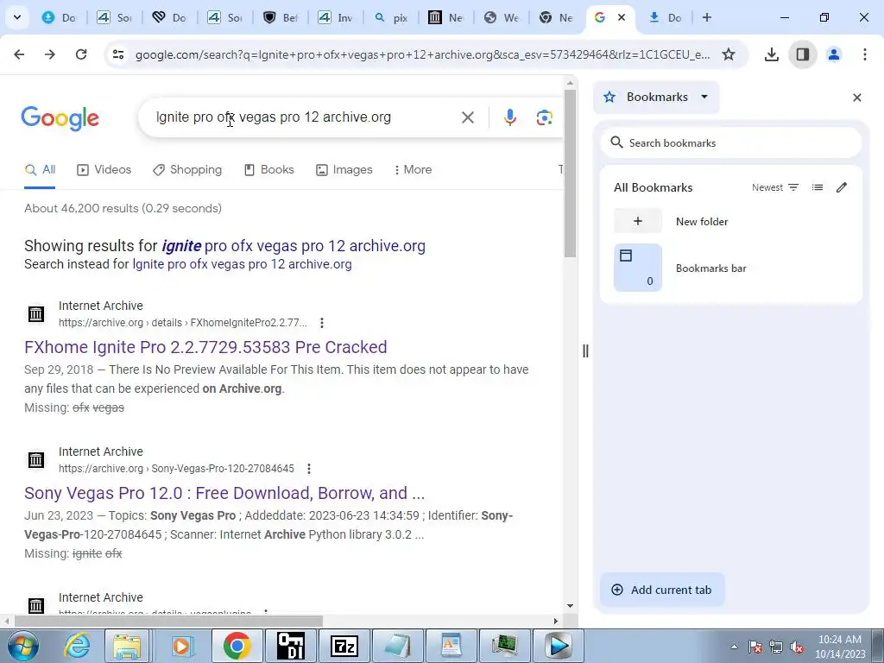Open corrected search 'ignite pro ofx vegas' link

(294, 246)
